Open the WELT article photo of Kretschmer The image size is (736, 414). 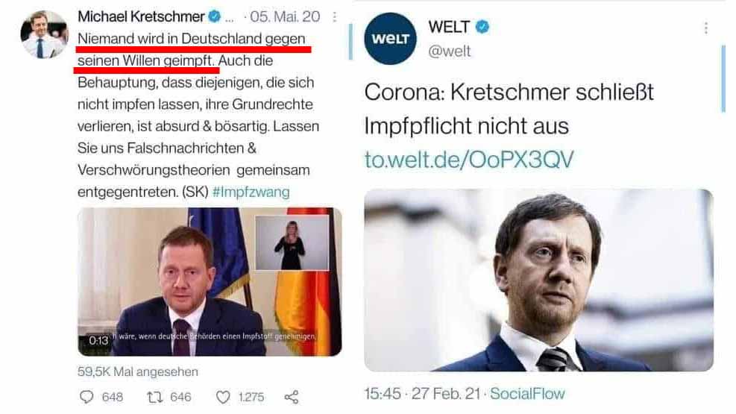pos(538,280)
